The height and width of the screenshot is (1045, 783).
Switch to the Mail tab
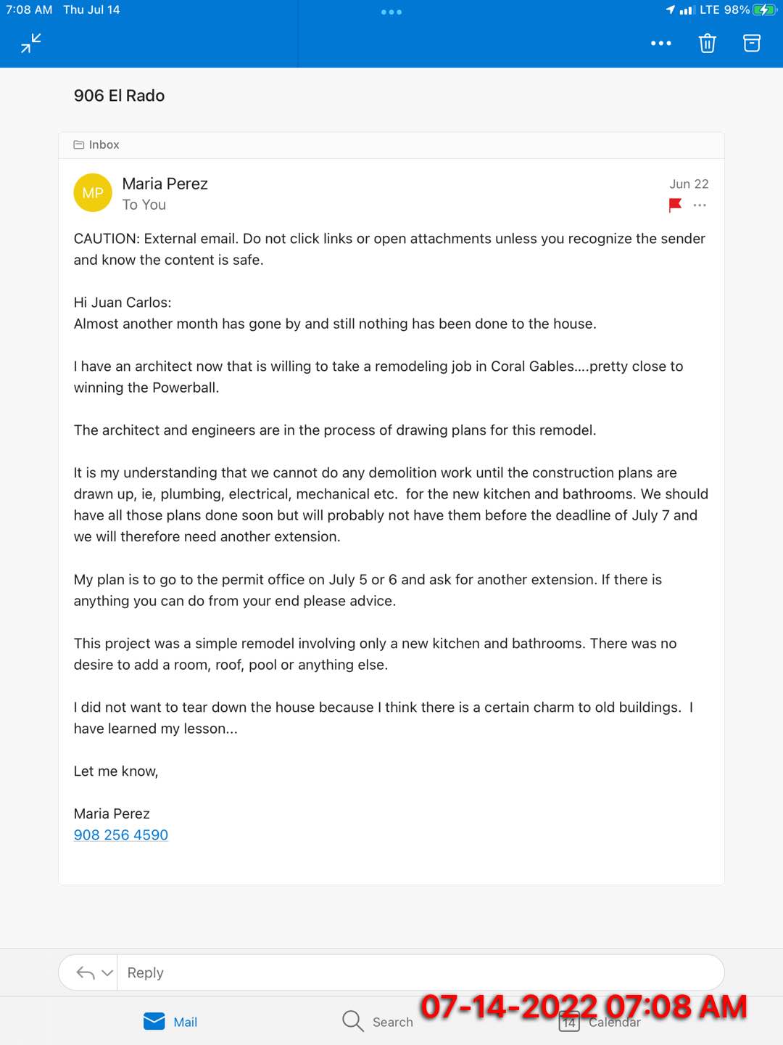click(x=171, y=1022)
